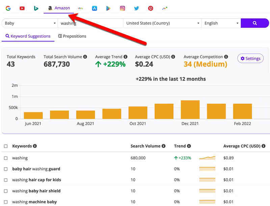270x206 pixels.
Task: Click the purple search magnifier button
Action: [255, 23]
